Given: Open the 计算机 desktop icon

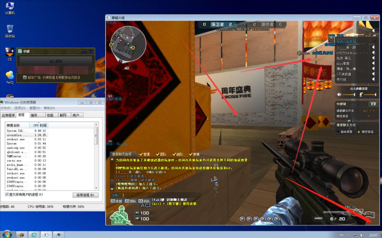Looking at the screenshot, I should click(10, 8).
